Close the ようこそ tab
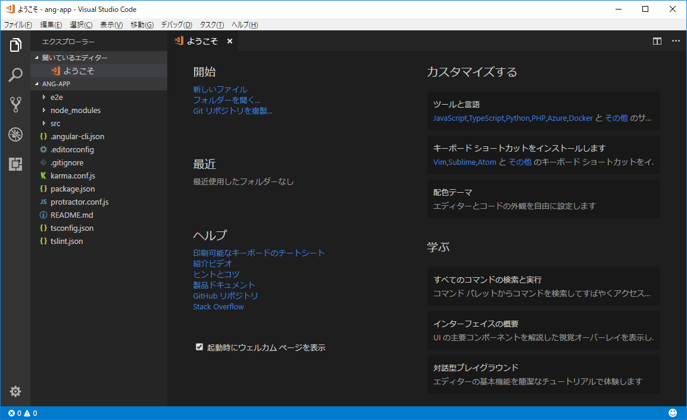The image size is (687, 420). click(230, 41)
